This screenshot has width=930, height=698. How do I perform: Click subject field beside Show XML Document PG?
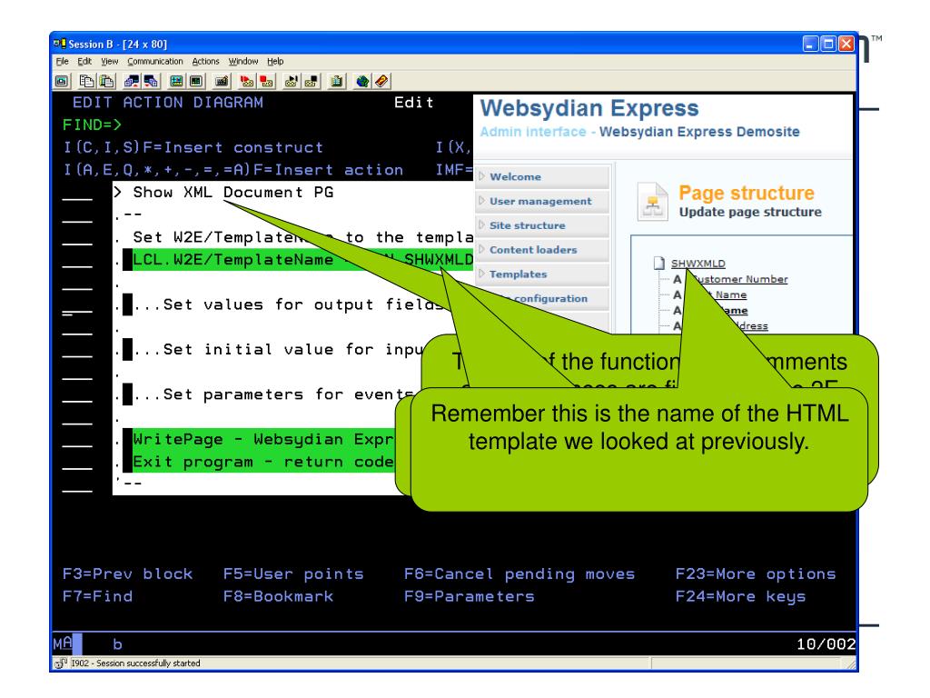[x=77, y=193]
